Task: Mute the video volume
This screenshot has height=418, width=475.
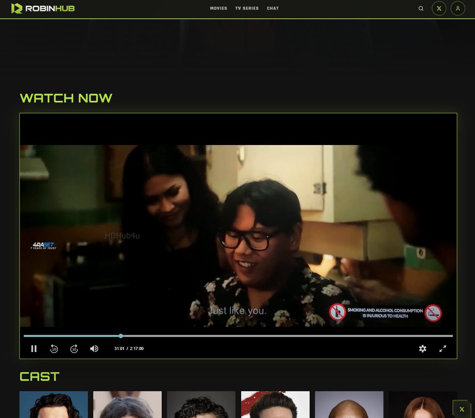Action: pyautogui.click(x=94, y=348)
